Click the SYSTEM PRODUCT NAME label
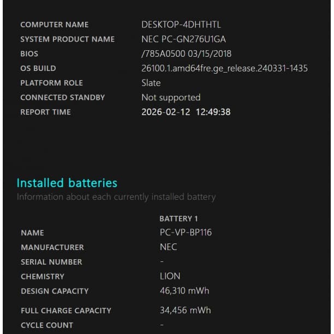The height and width of the screenshot is (334, 334). 67,39
